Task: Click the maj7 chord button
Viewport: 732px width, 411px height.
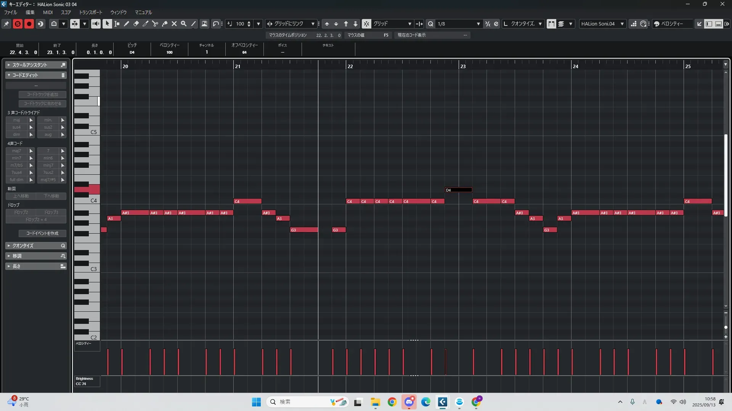Action: pos(16,151)
